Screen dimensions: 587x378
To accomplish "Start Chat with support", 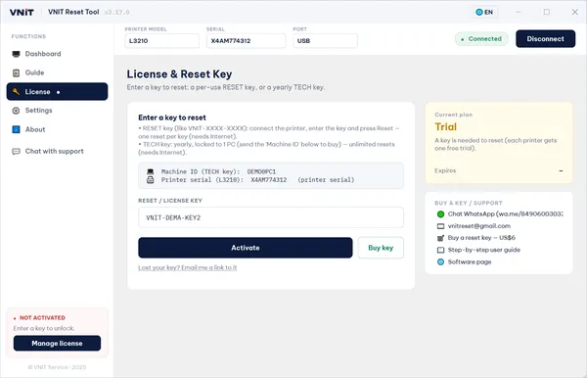I will coord(57,152).
